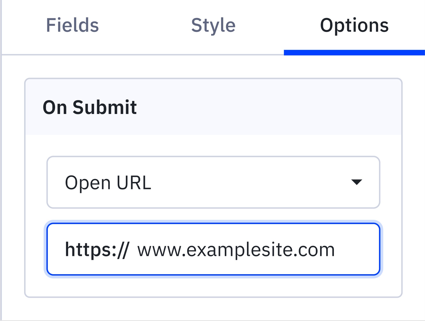
Task: Click the dropdown caret arrow icon
Action: point(357,182)
